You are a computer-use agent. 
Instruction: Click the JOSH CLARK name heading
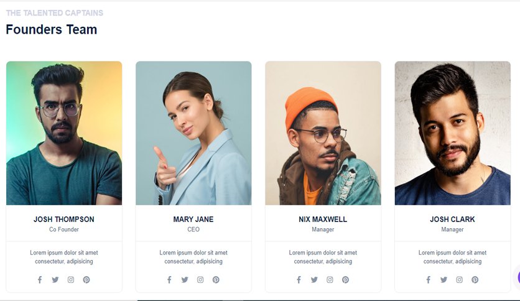click(452, 219)
